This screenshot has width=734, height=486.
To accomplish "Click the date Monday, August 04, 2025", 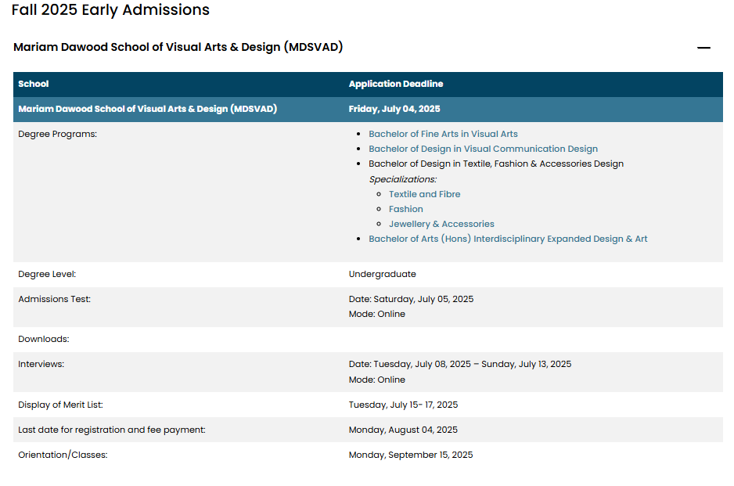I will (403, 430).
